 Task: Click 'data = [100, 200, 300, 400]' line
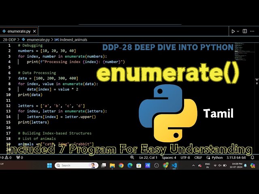(x=48, y=78)
